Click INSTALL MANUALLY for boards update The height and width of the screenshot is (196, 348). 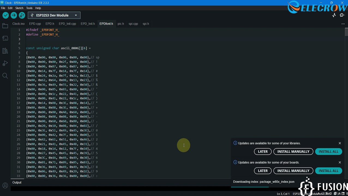point(293,171)
